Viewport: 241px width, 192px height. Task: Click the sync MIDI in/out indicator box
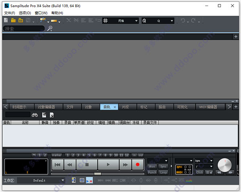tap(184, 170)
